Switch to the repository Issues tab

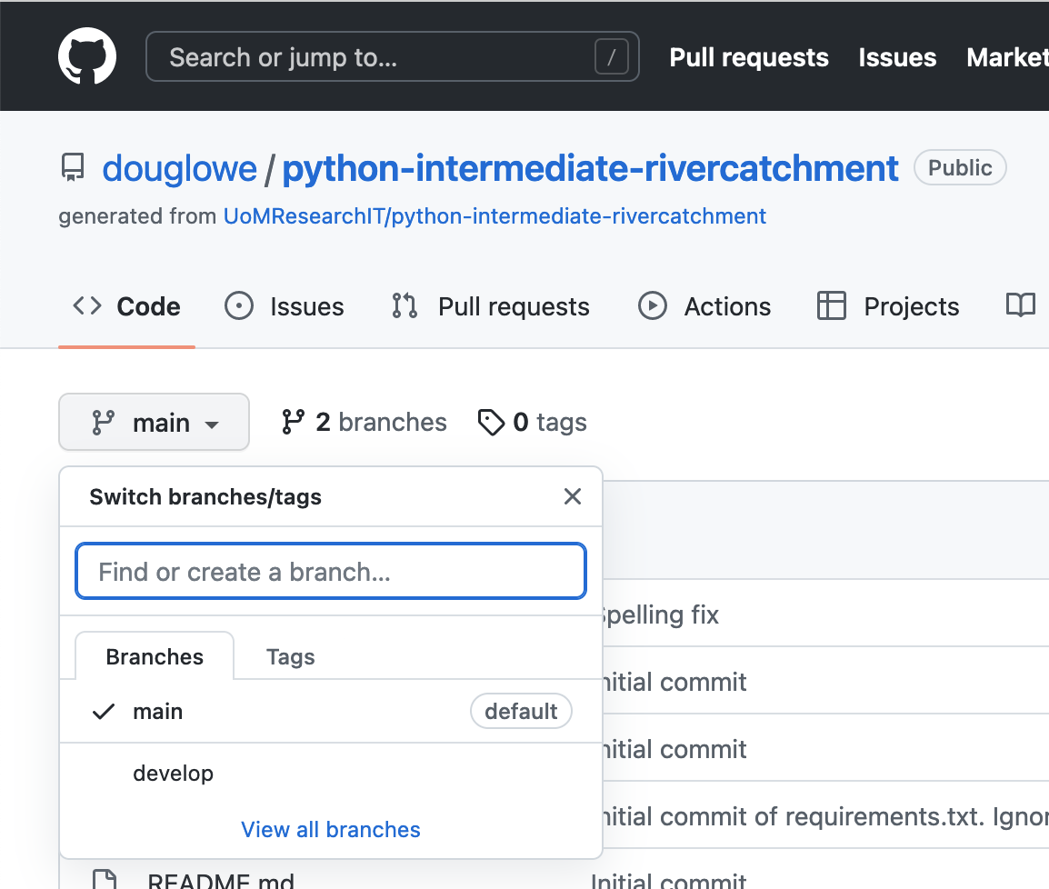coord(285,306)
